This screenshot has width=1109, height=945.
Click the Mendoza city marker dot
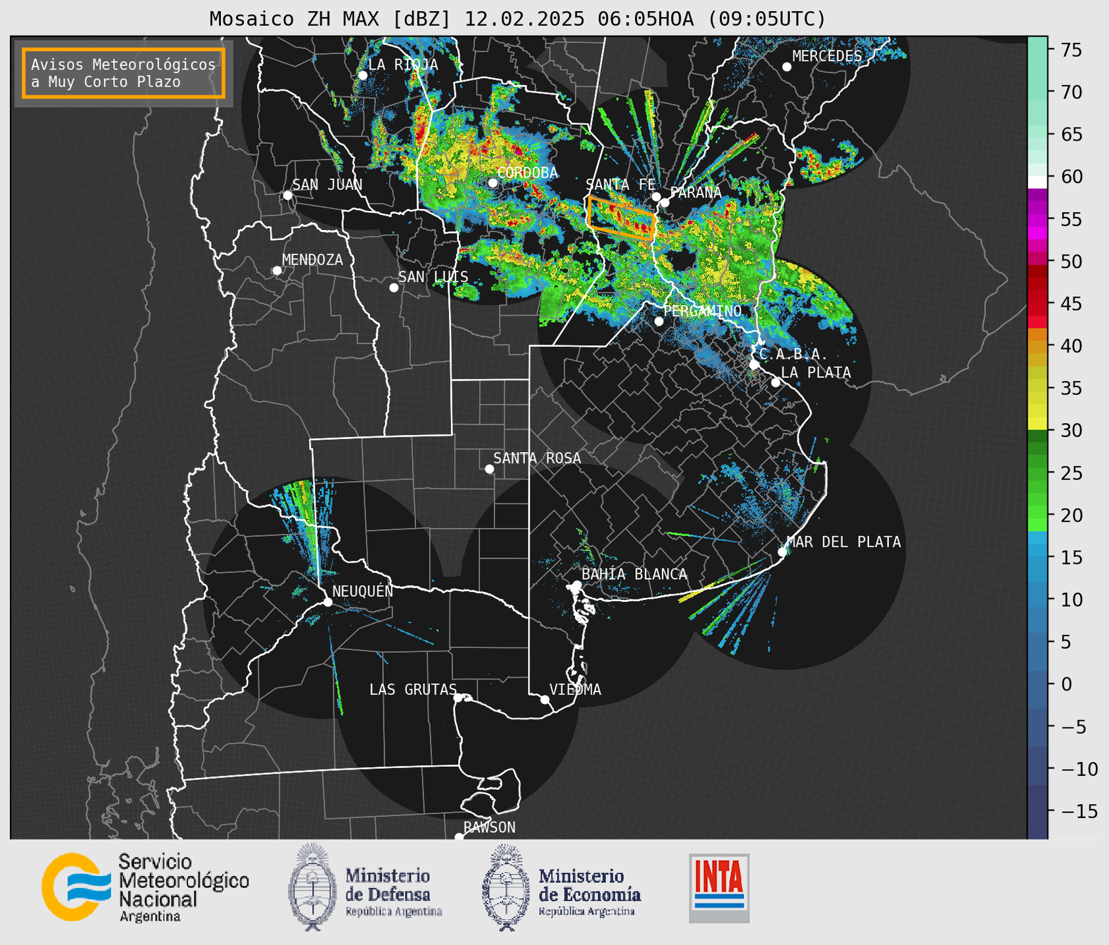tap(277, 271)
